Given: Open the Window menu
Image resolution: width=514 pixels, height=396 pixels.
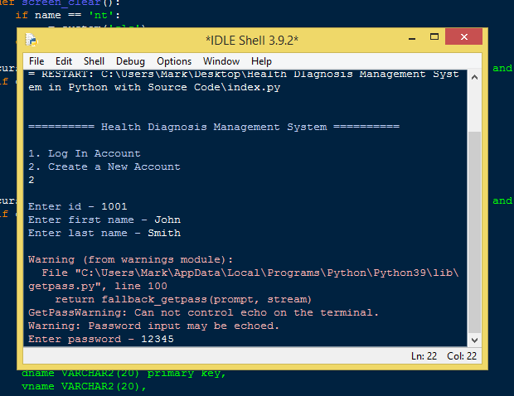Looking at the screenshot, I should (x=221, y=61).
